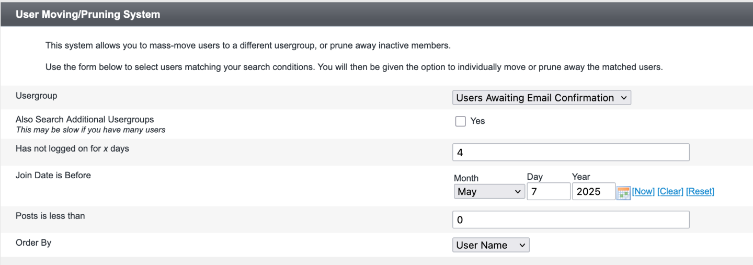Expand the Order By dropdown
753x265 pixels.
(x=491, y=245)
